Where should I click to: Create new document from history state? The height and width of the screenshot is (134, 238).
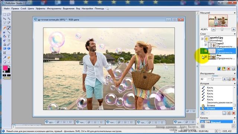pyautogui.click(x=224, y=113)
